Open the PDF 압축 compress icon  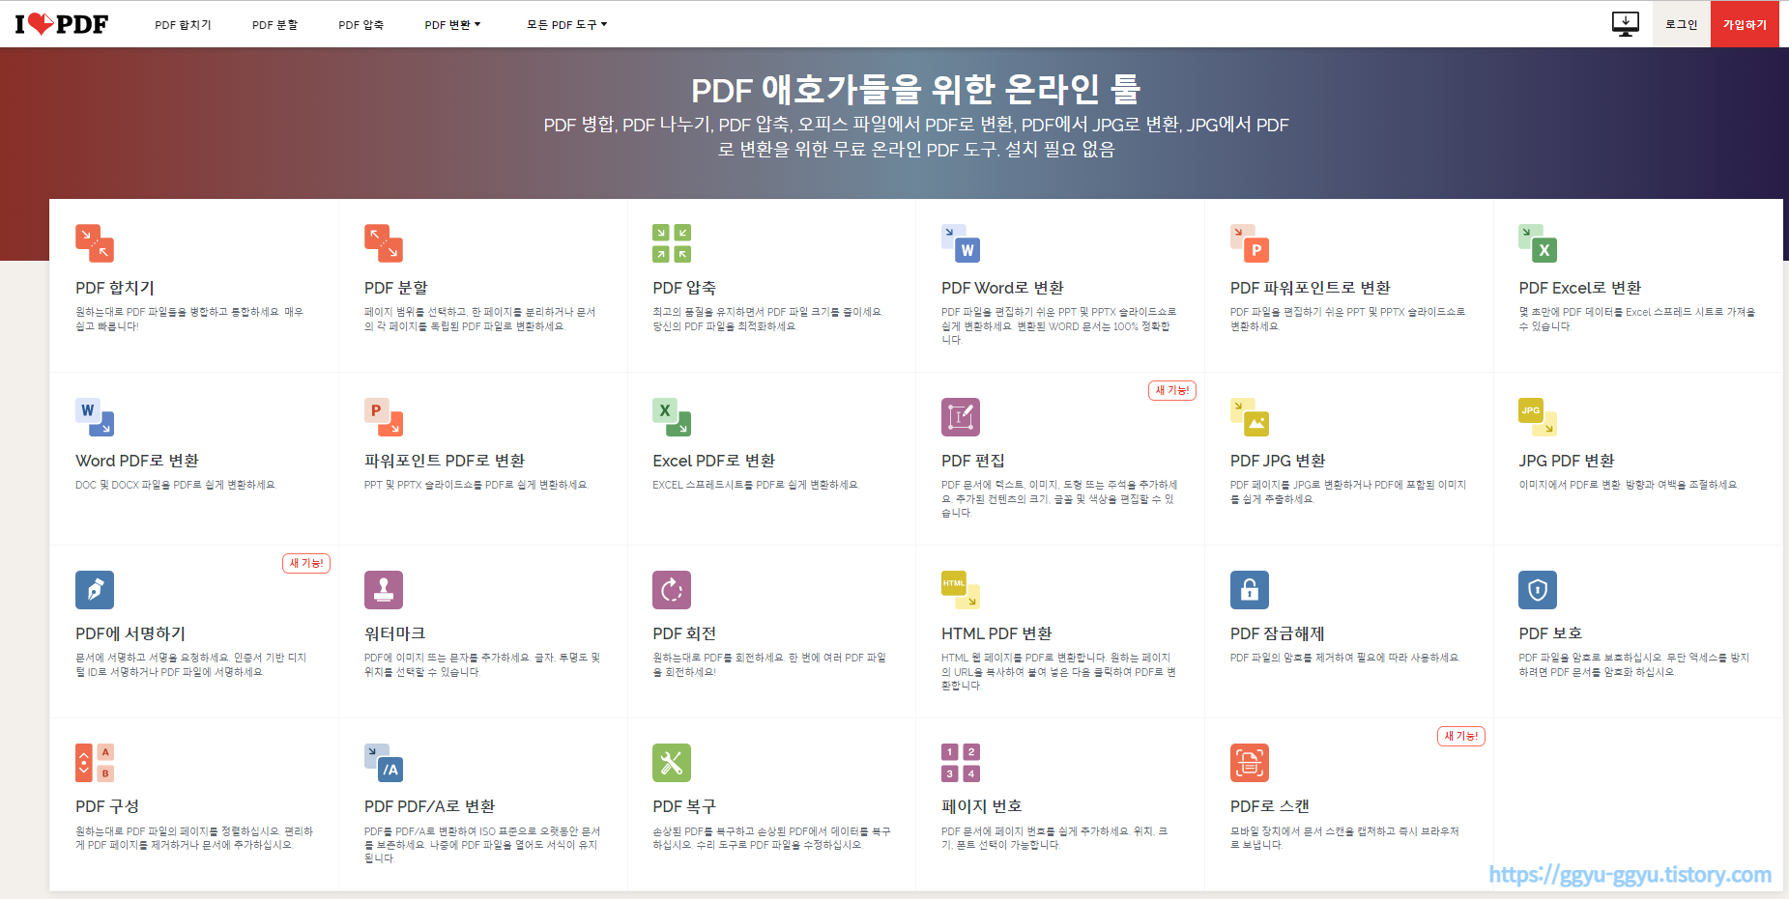[672, 243]
